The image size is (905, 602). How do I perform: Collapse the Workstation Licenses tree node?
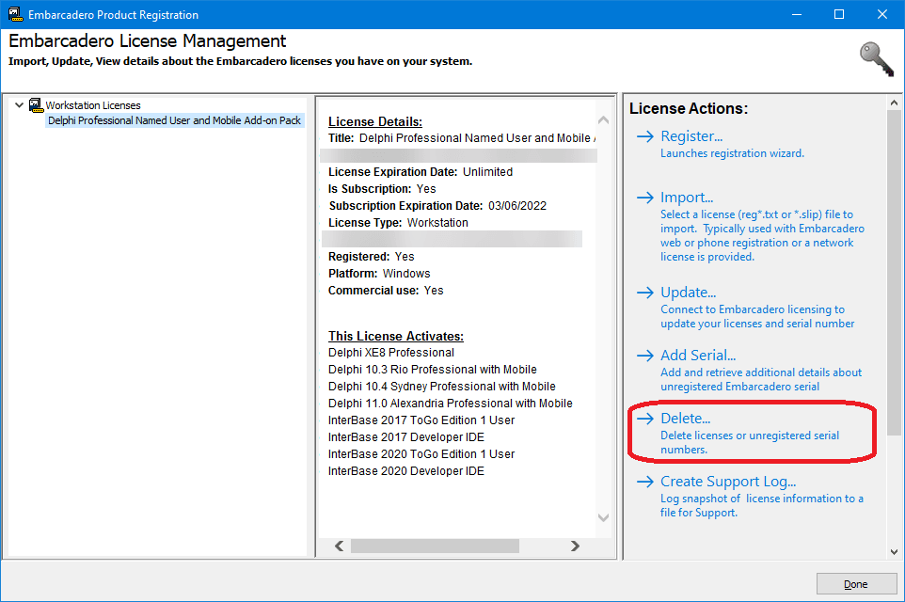[19, 105]
